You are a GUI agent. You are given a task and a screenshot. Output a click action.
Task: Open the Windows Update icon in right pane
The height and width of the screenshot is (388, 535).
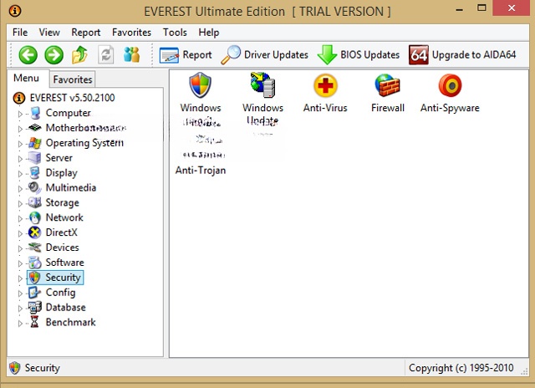(262, 85)
